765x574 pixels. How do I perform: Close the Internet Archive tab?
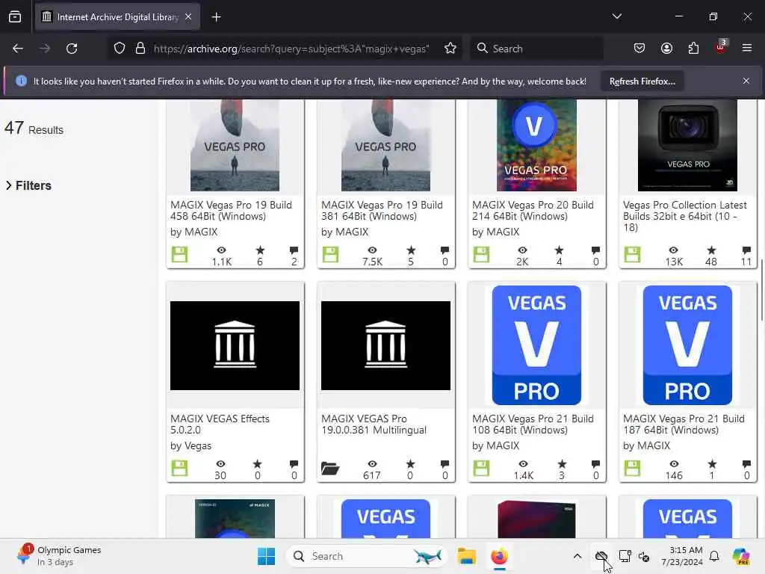pos(188,16)
